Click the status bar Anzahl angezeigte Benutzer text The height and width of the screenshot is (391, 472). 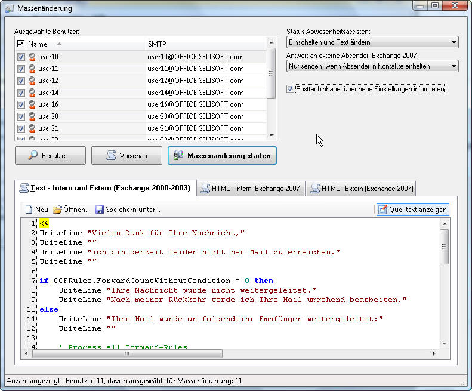(x=124, y=381)
